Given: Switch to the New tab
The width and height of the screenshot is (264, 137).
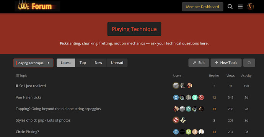Looking at the screenshot, I should (98, 63).
